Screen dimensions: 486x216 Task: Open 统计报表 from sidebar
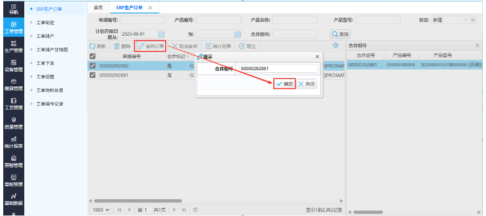[13, 142]
